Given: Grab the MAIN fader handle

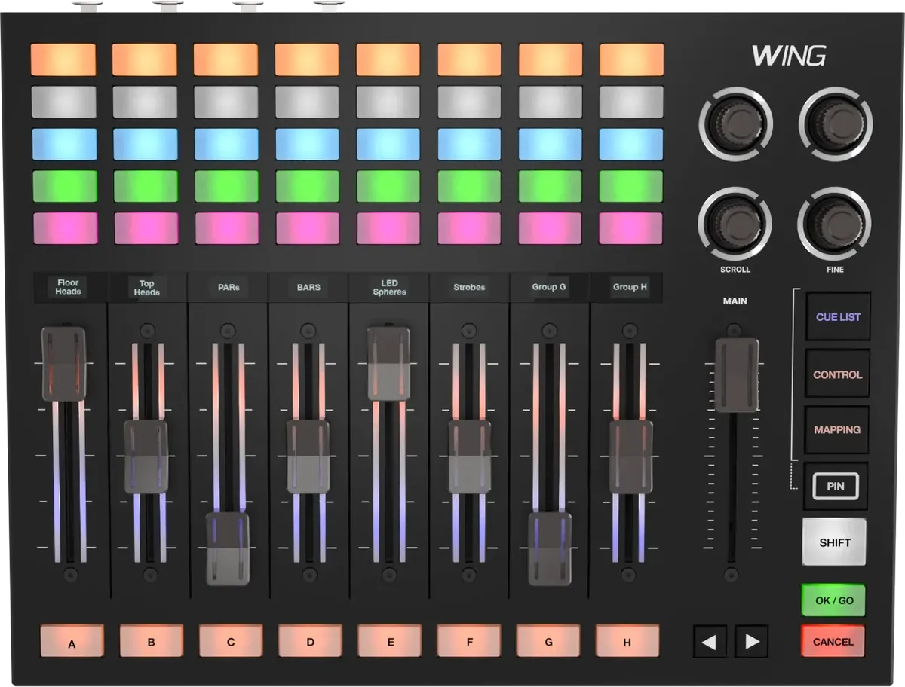Looking at the screenshot, I should pyautogui.click(x=737, y=375).
